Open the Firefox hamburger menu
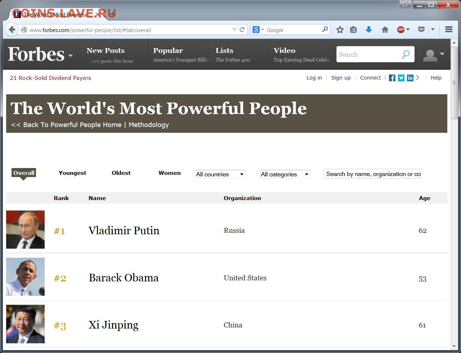 (x=449, y=30)
